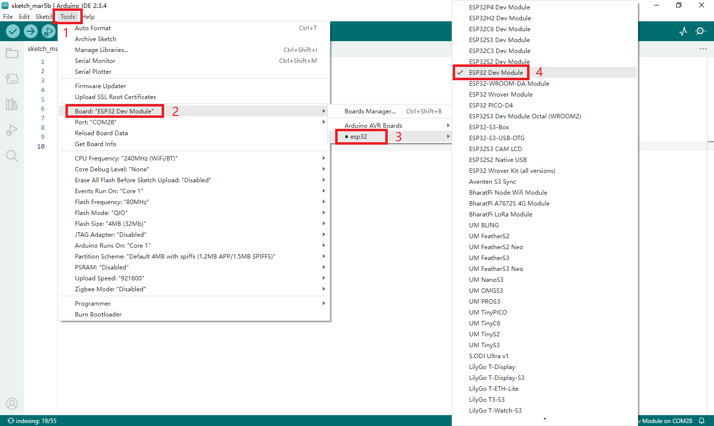Click the notification bell in status bar
The height and width of the screenshot is (426, 714).
(702, 421)
